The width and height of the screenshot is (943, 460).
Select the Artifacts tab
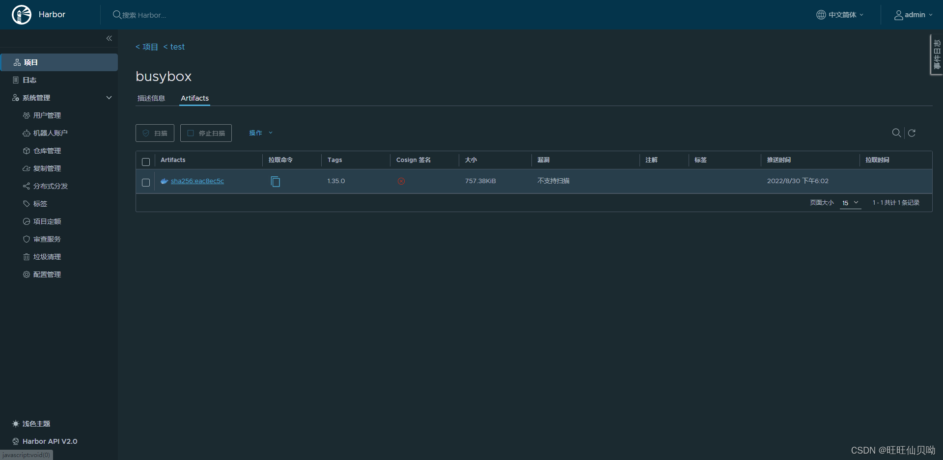tap(194, 98)
